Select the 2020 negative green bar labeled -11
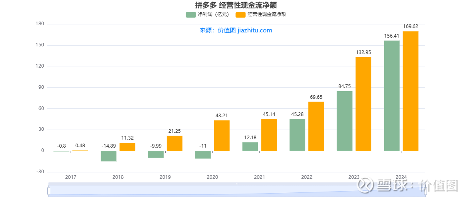The width and height of the screenshot is (472, 200). click(x=203, y=155)
